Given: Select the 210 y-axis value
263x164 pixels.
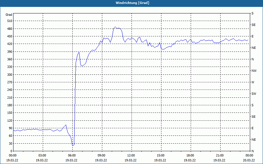Looking at the screenshot, I should coord(10,97).
